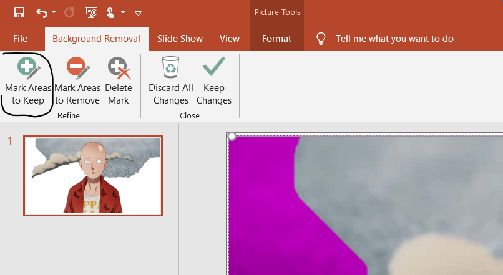
Task: Open the Picture Tools Format tab
Action: pos(276,39)
